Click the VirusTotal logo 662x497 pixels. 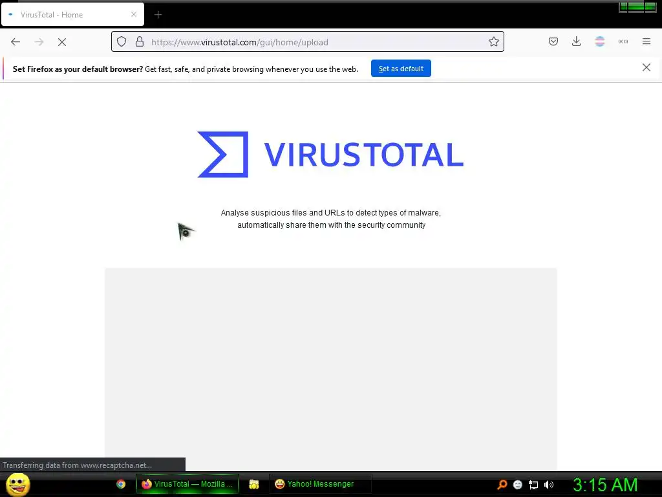(330, 154)
